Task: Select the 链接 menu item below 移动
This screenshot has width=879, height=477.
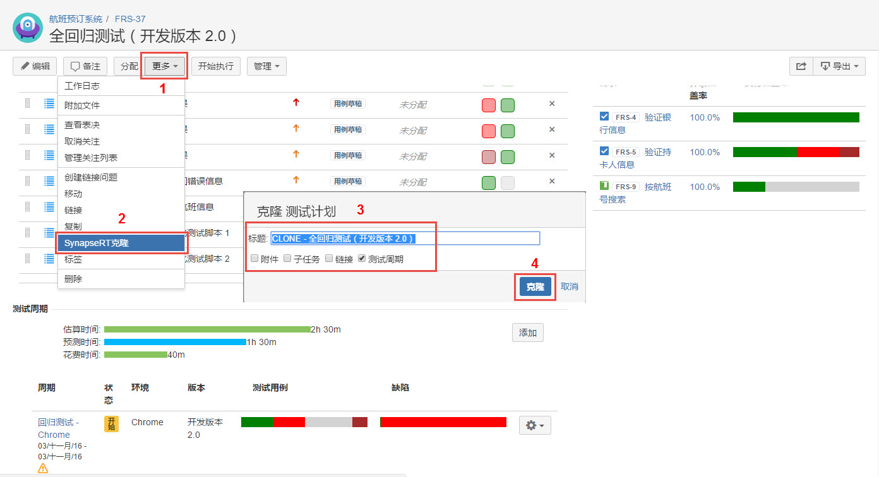Action: [121, 210]
